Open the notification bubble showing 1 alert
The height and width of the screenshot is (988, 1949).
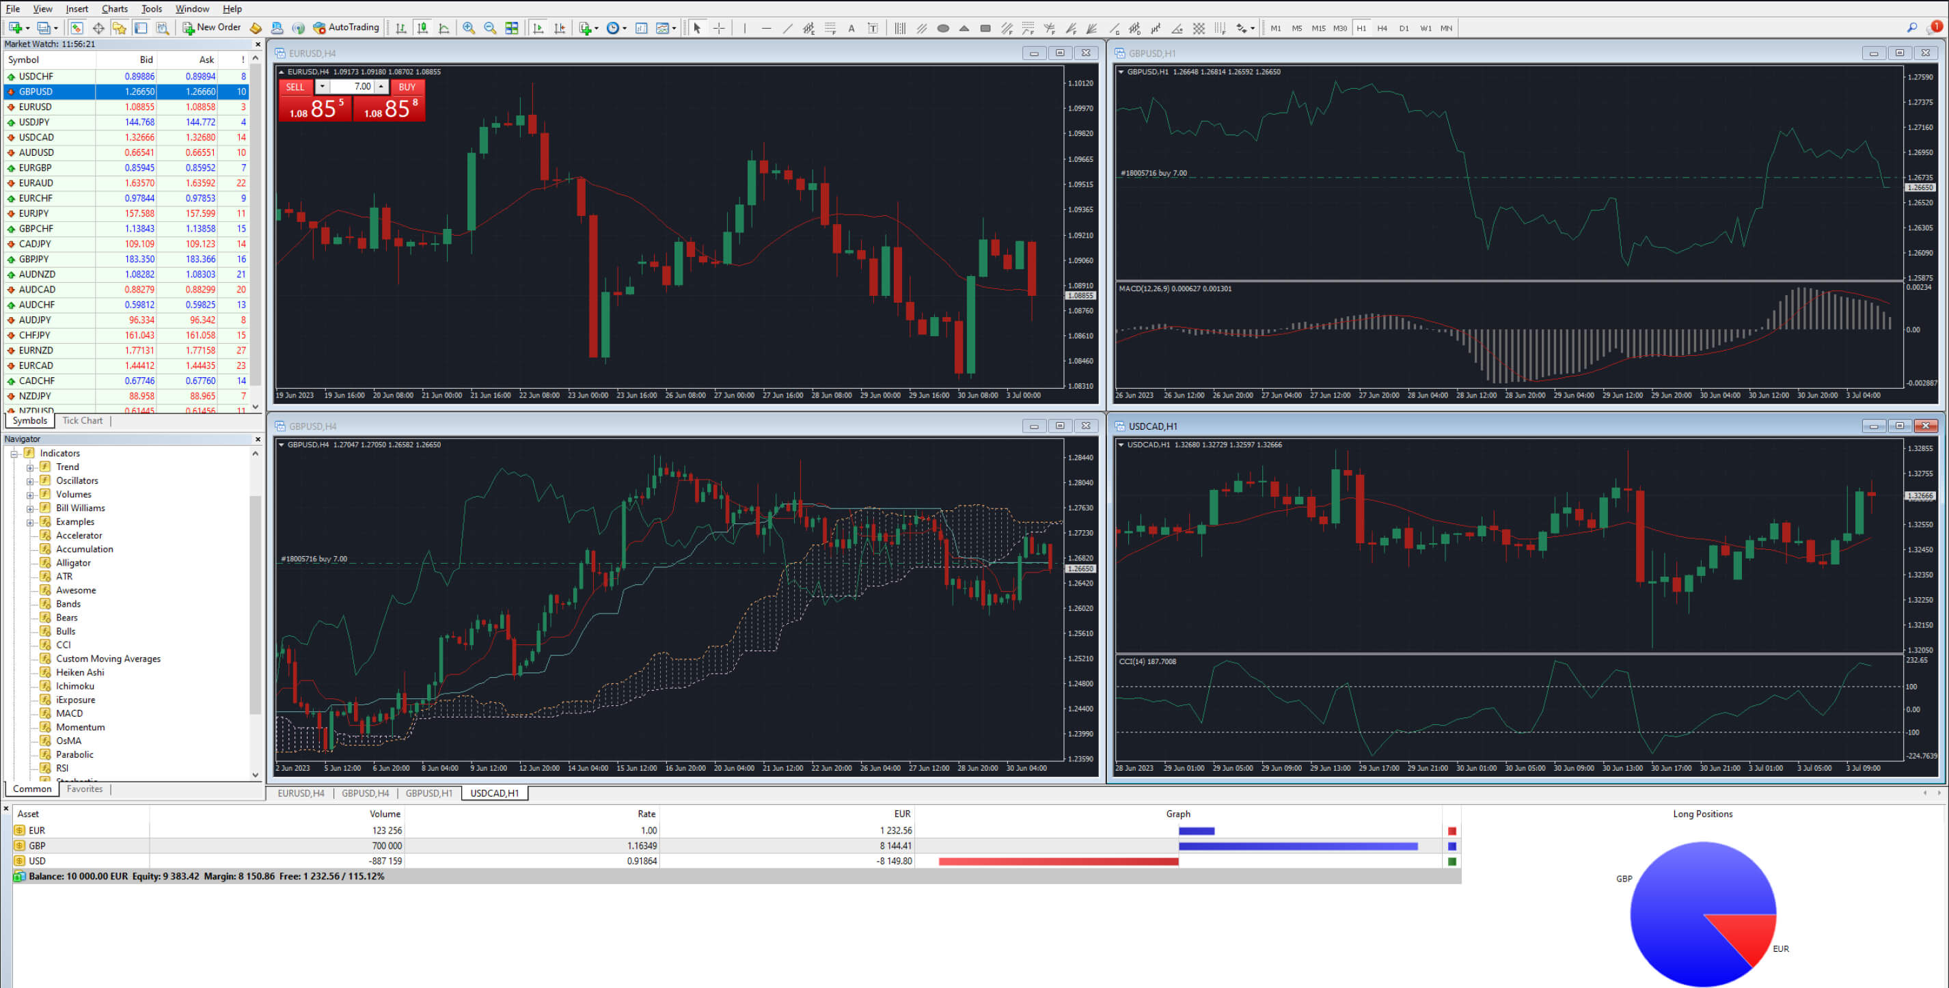pos(1935,27)
